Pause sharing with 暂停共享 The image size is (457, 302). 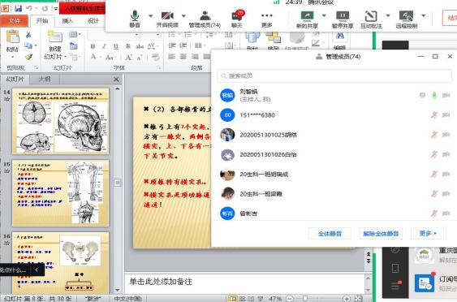343,19
